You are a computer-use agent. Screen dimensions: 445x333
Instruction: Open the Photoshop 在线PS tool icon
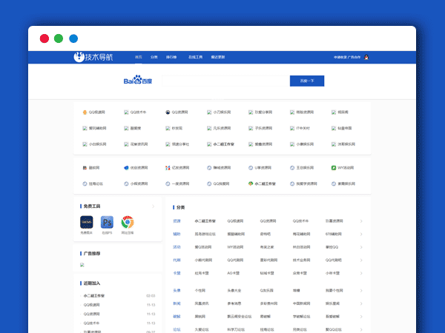click(107, 222)
